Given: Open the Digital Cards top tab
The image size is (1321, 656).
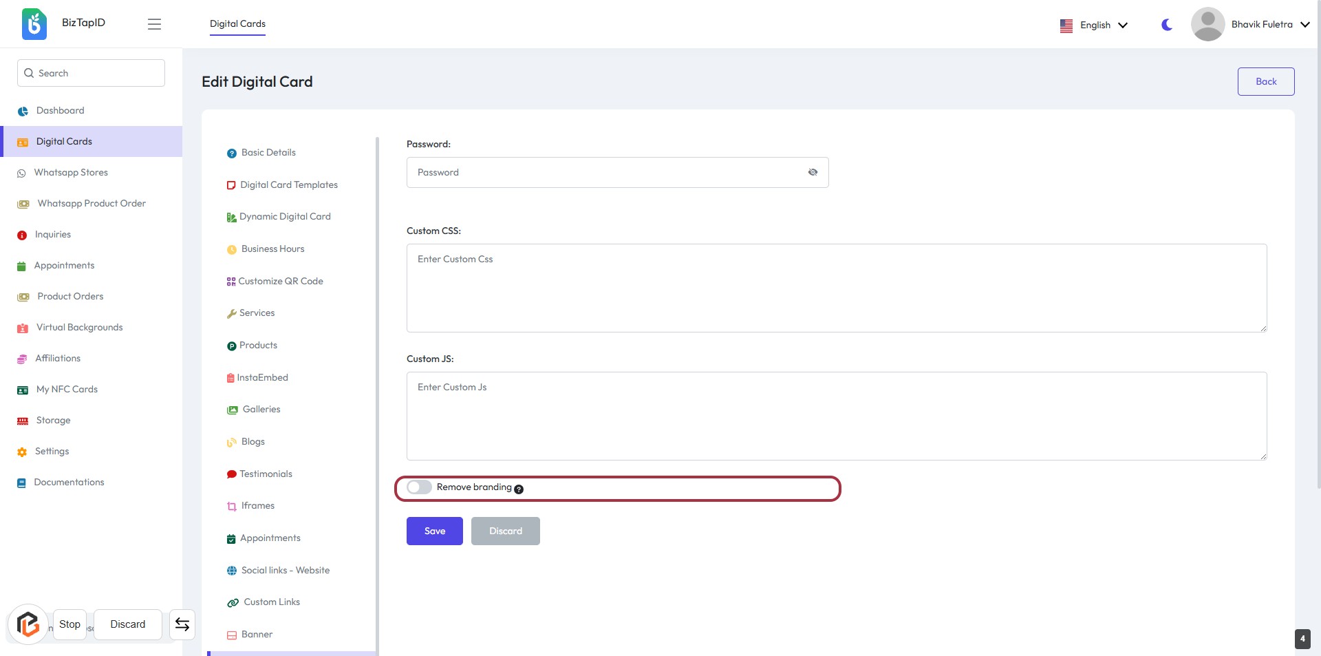Looking at the screenshot, I should pyautogui.click(x=237, y=23).
